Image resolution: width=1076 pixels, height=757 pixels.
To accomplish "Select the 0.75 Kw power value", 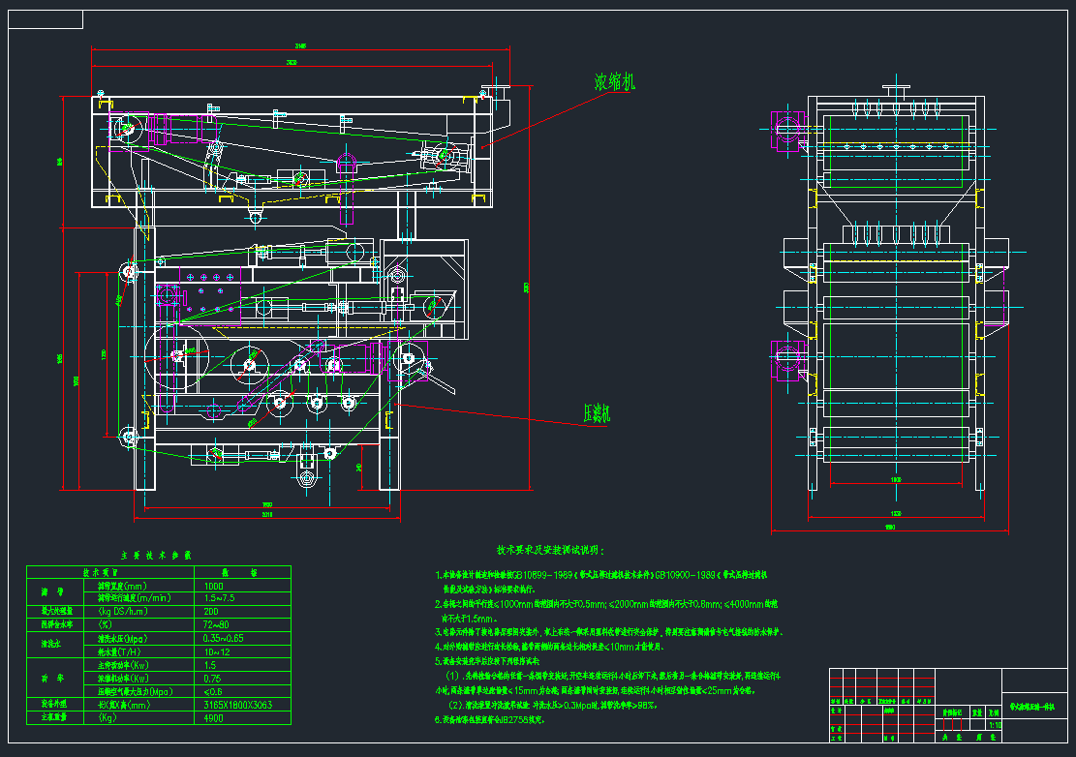I will (x=212, y=679).
